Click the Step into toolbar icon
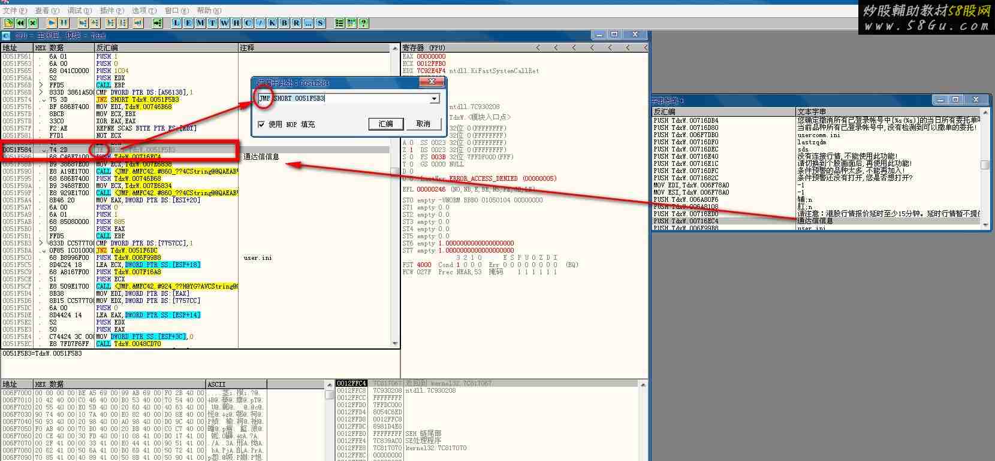The height and width of the screenshot is (461, 995). pyautogui.click(x=83, y=23)
